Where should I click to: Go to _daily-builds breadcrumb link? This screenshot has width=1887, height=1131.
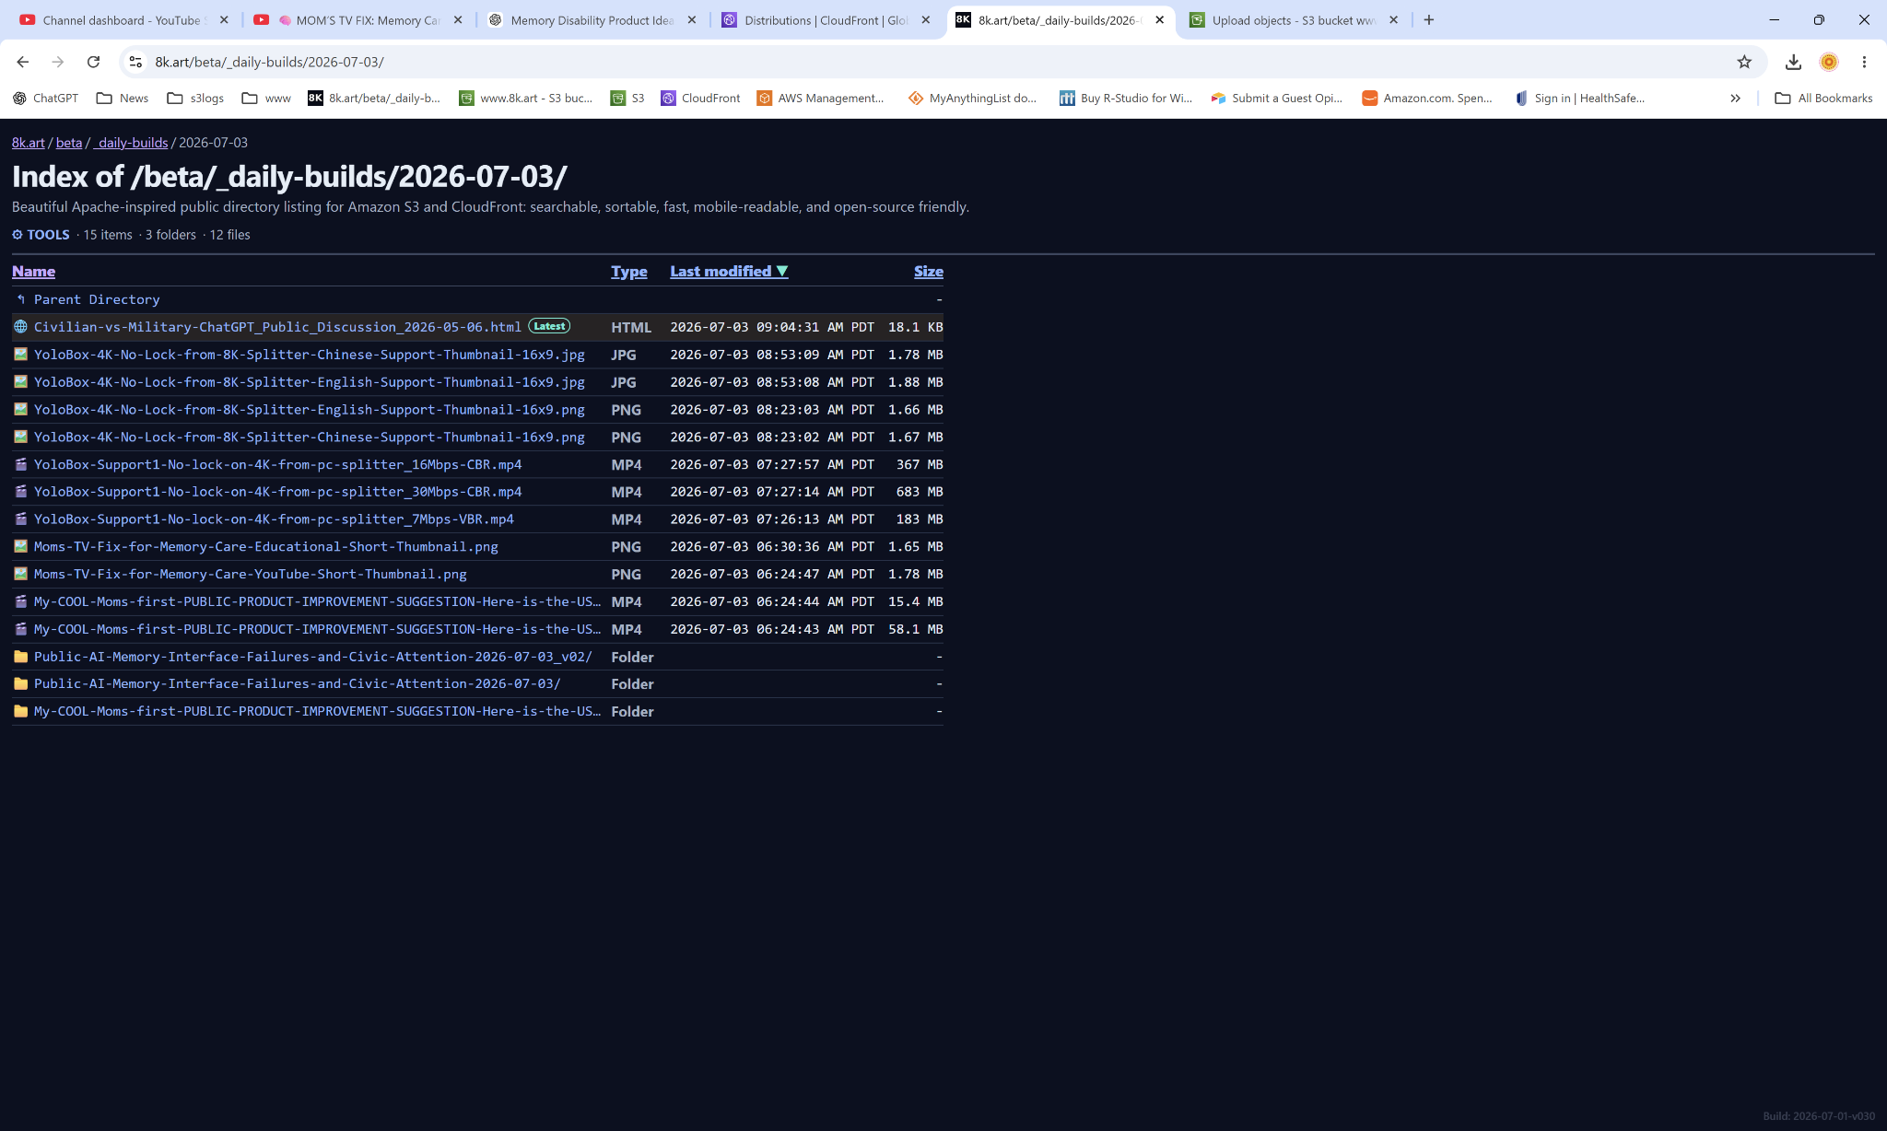tap(131, 143)
